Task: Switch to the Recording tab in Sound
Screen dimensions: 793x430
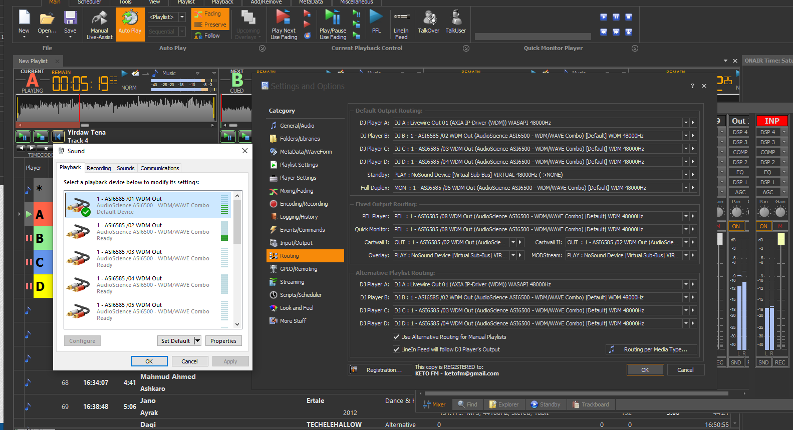Action: (99, 168)
